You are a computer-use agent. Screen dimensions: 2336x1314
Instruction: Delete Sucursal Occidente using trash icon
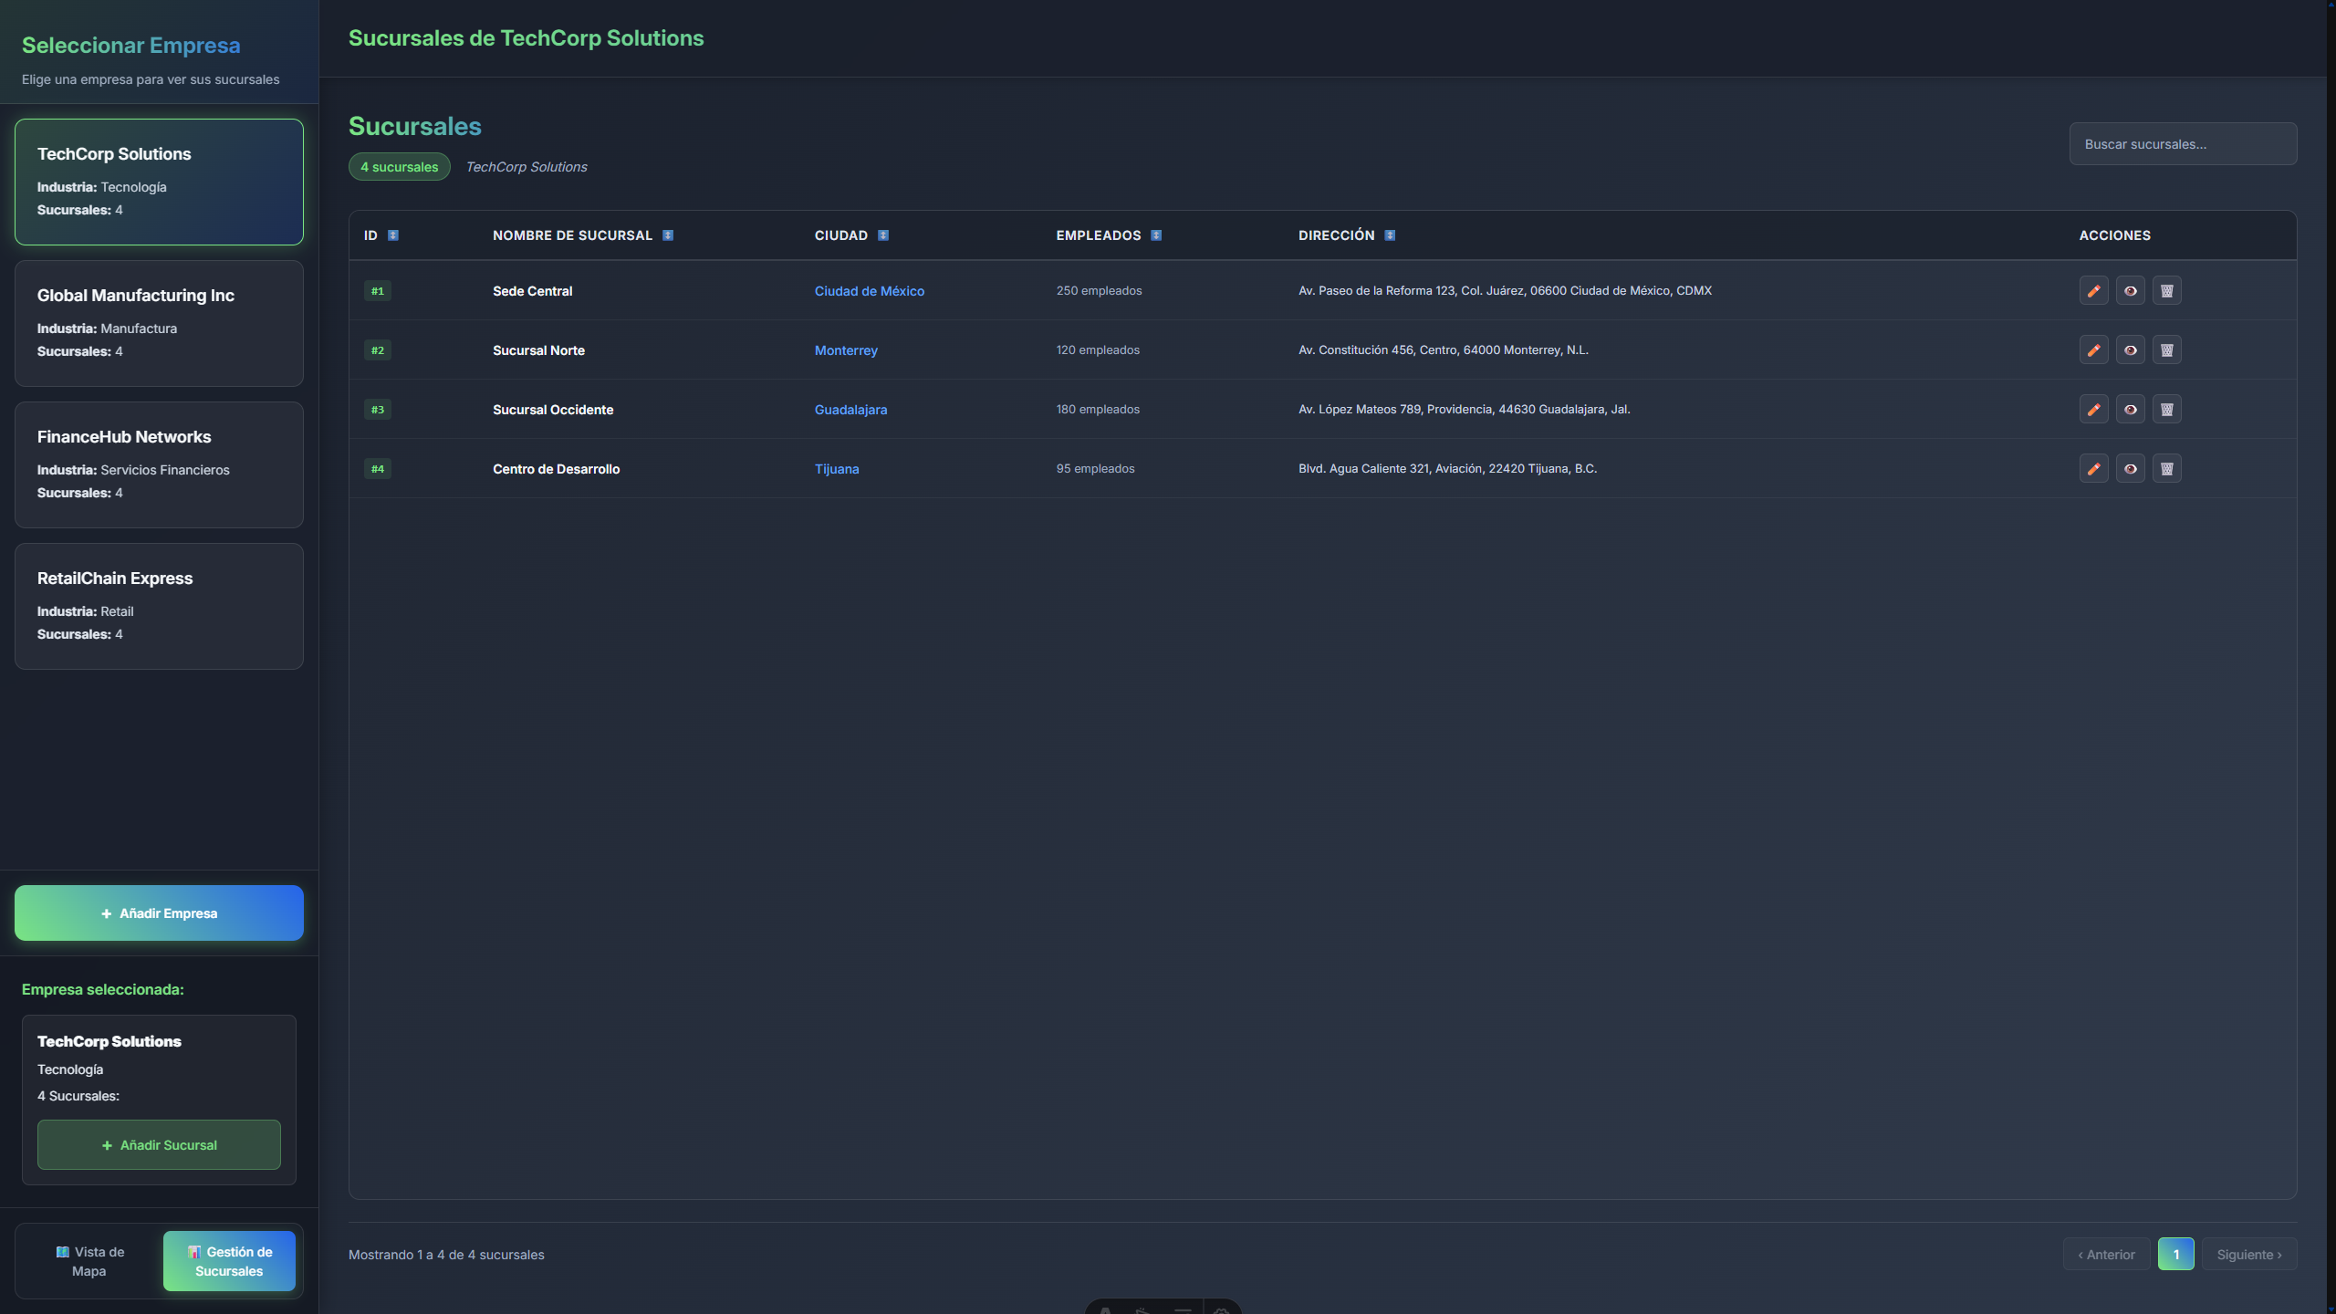click(x=2166, y=409)
